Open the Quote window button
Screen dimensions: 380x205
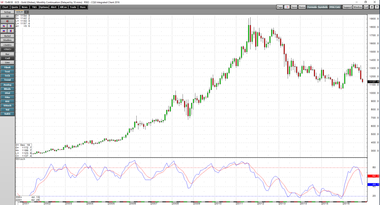pyautogui.click(x=15, y=7)
